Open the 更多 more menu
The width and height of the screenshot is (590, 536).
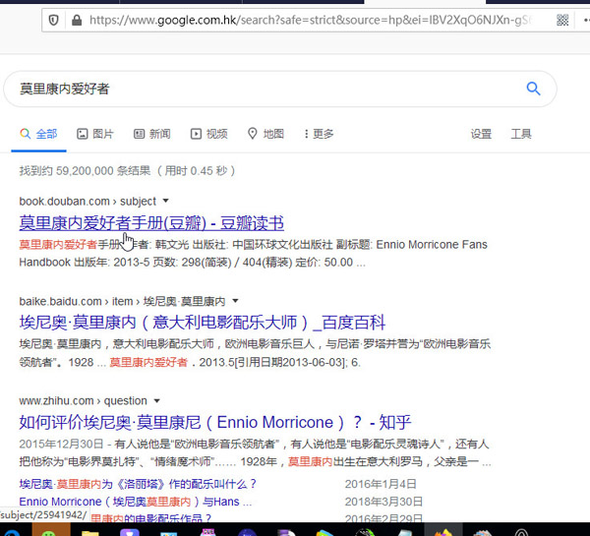(319, 134)
